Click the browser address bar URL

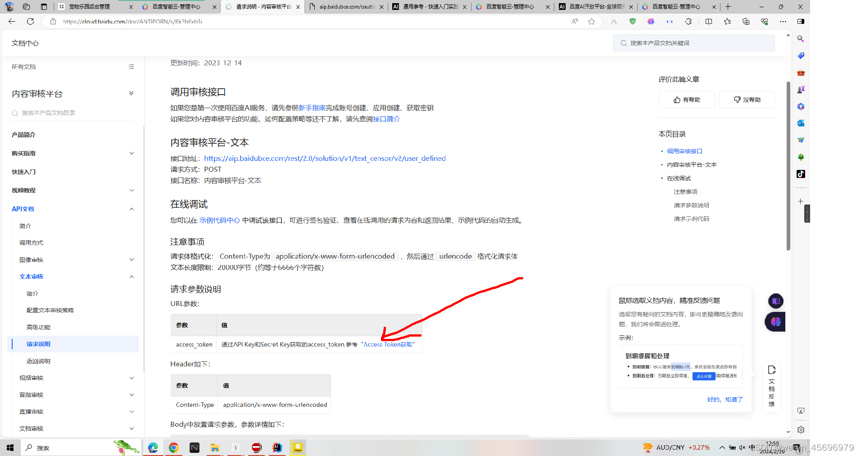coord(132,21)
